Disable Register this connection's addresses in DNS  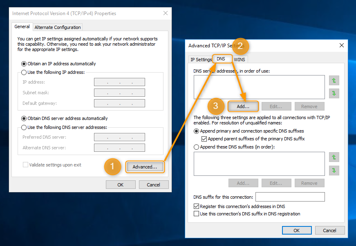tap(196, 206)
